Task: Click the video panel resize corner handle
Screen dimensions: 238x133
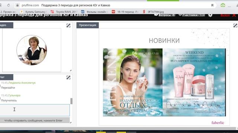Action: tap(71, 70)
